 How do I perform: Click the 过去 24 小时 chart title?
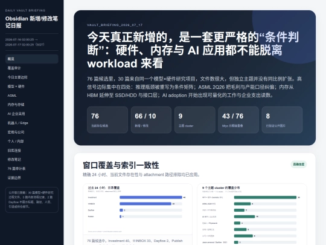click(104, 188)
